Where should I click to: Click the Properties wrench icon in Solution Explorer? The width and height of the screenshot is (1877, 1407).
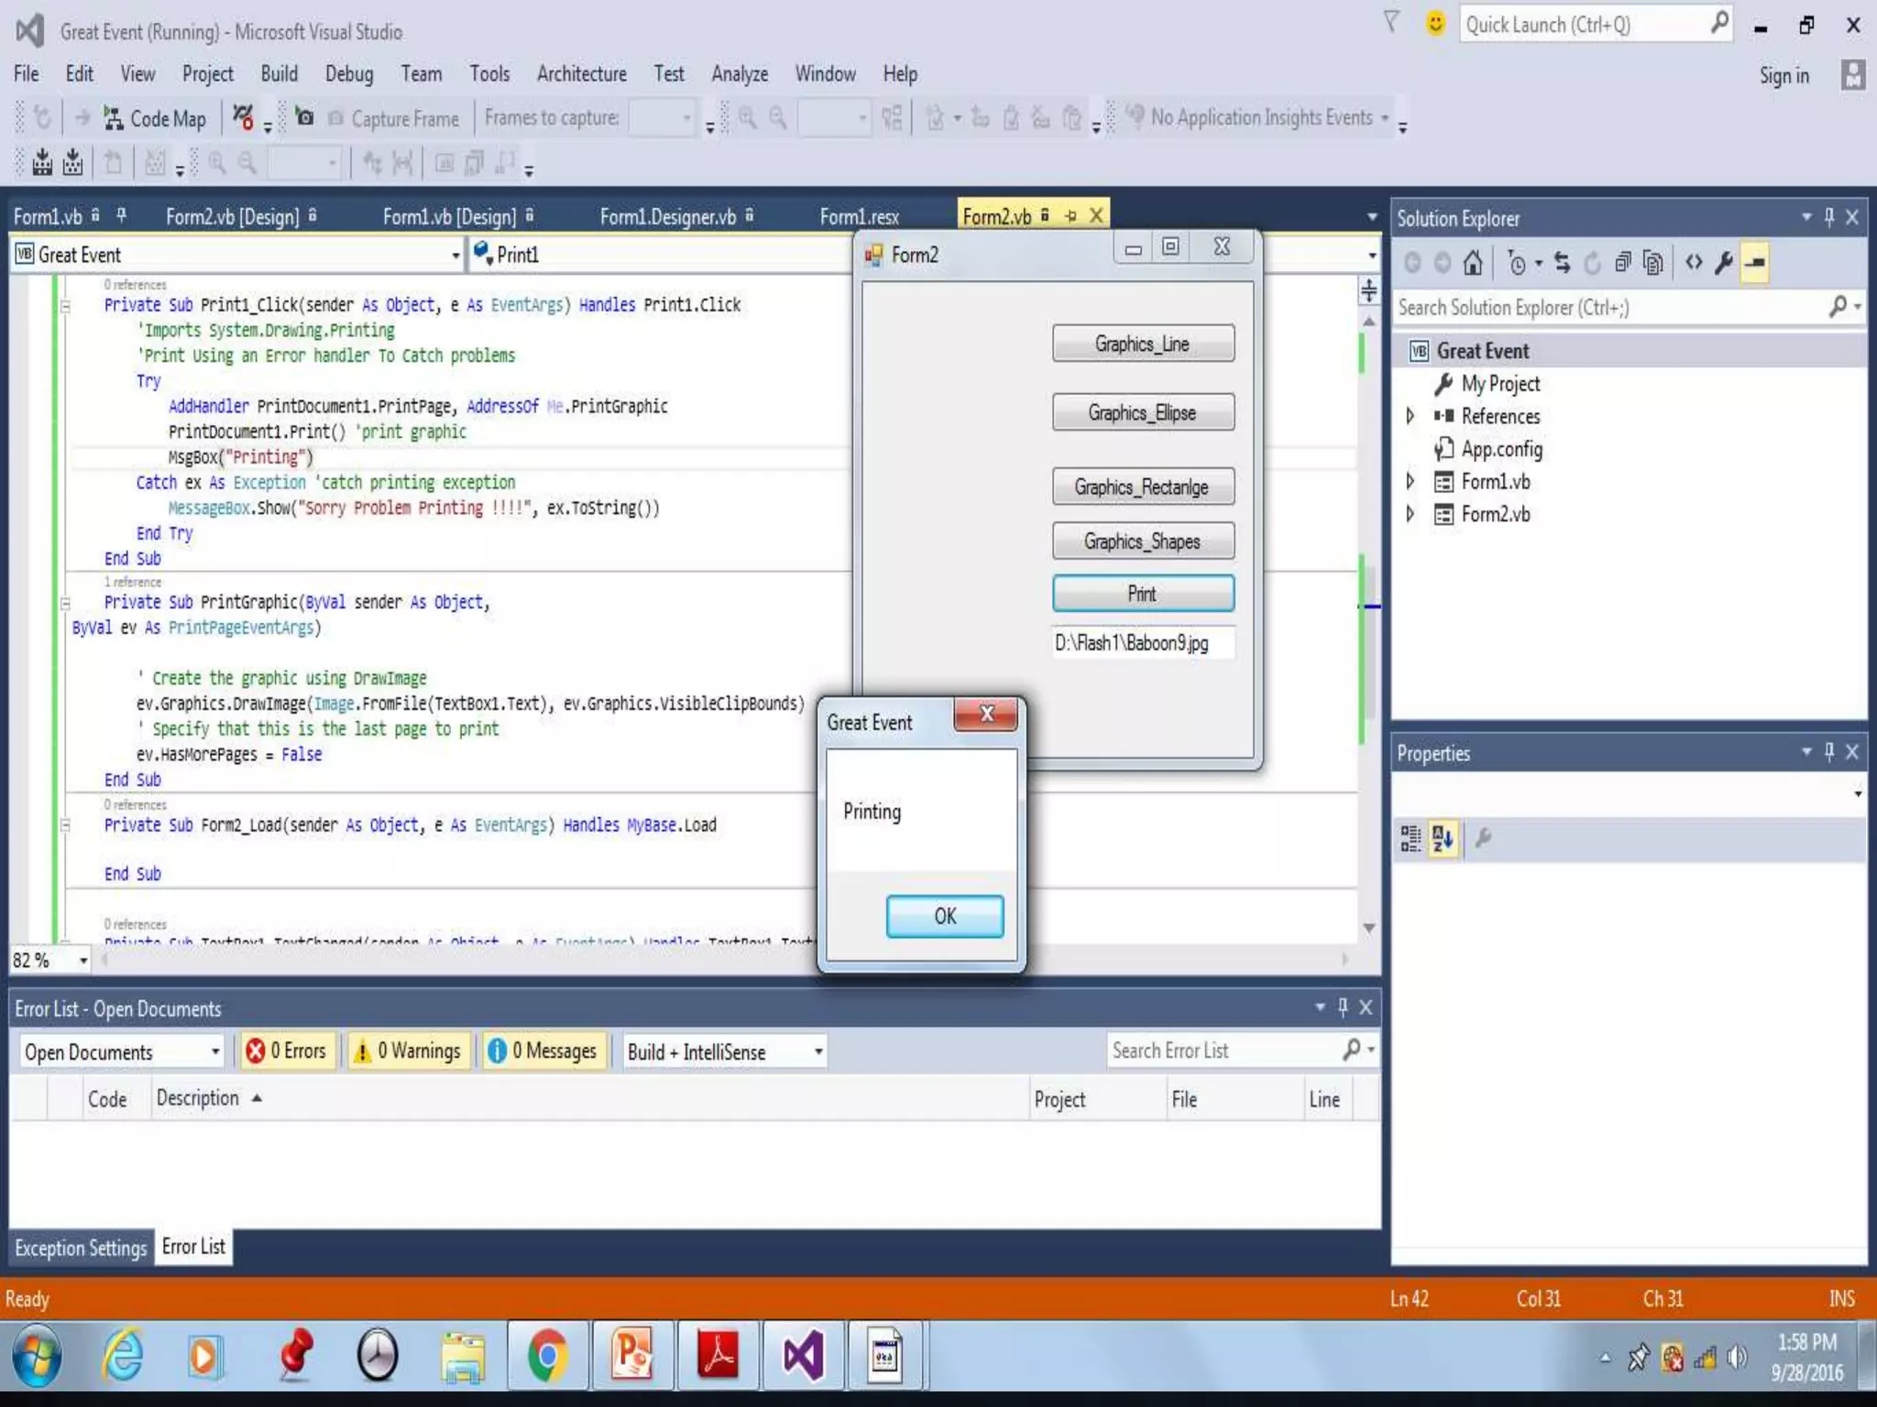(1724, 264)
